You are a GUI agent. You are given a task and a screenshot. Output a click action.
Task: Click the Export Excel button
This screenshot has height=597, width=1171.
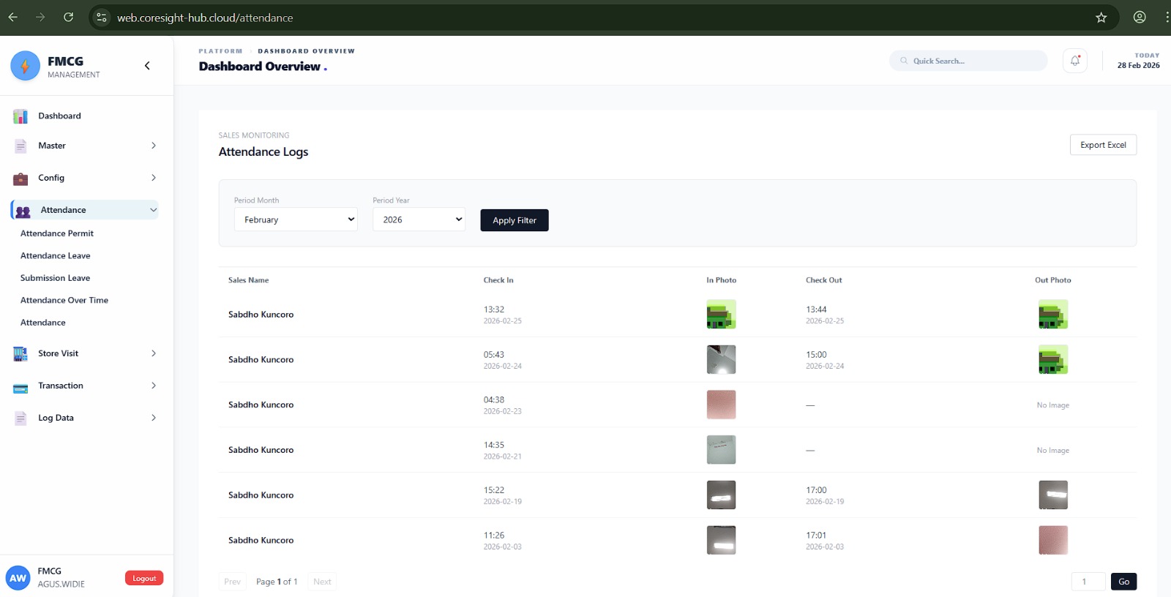(x=1102, y=145)
